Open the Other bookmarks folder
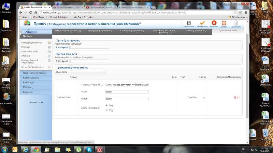This screenshot has width=273, height=153. pos(238,17)
